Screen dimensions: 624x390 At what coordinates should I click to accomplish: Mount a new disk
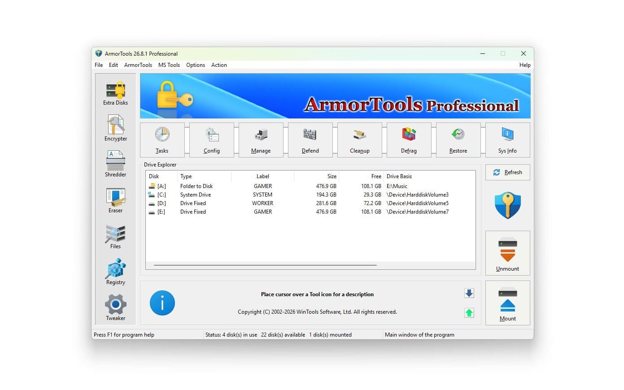[x=508, y=303]
